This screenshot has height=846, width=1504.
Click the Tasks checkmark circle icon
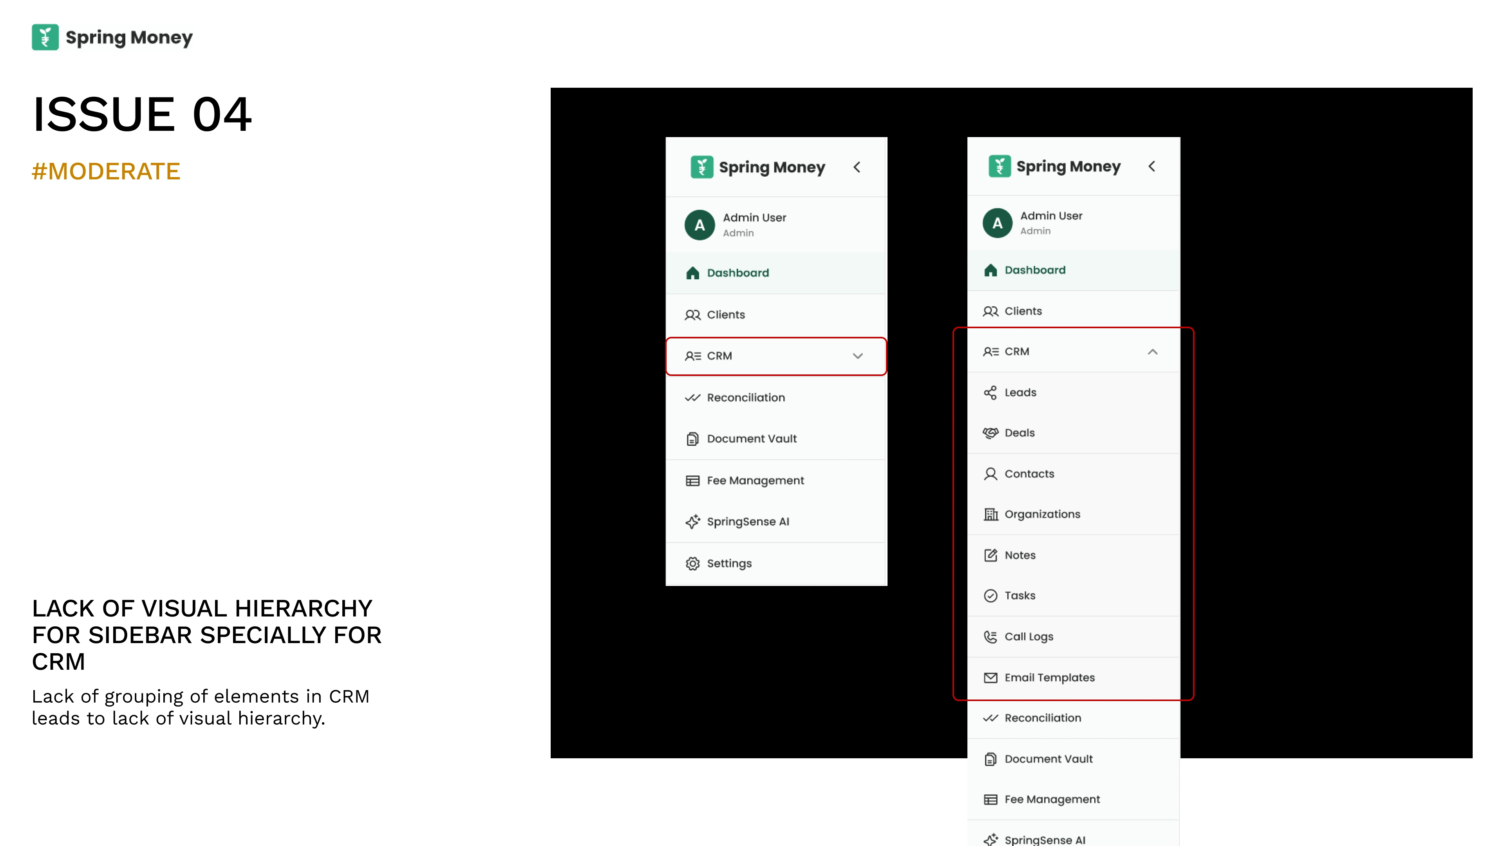(990, 595)
